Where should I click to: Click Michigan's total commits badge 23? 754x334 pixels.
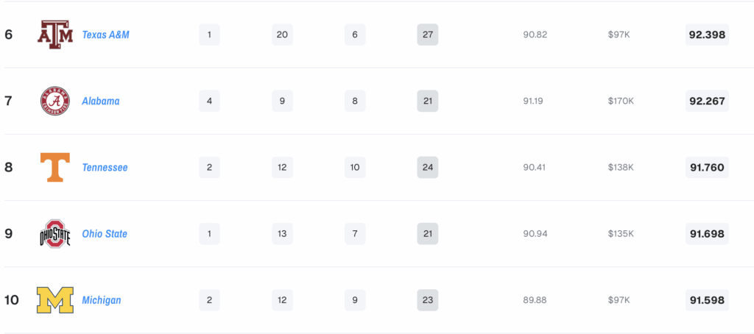tap(428, 300)
